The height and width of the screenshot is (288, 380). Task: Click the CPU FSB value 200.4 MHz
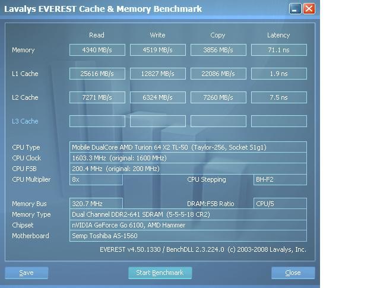pos(188,169)
